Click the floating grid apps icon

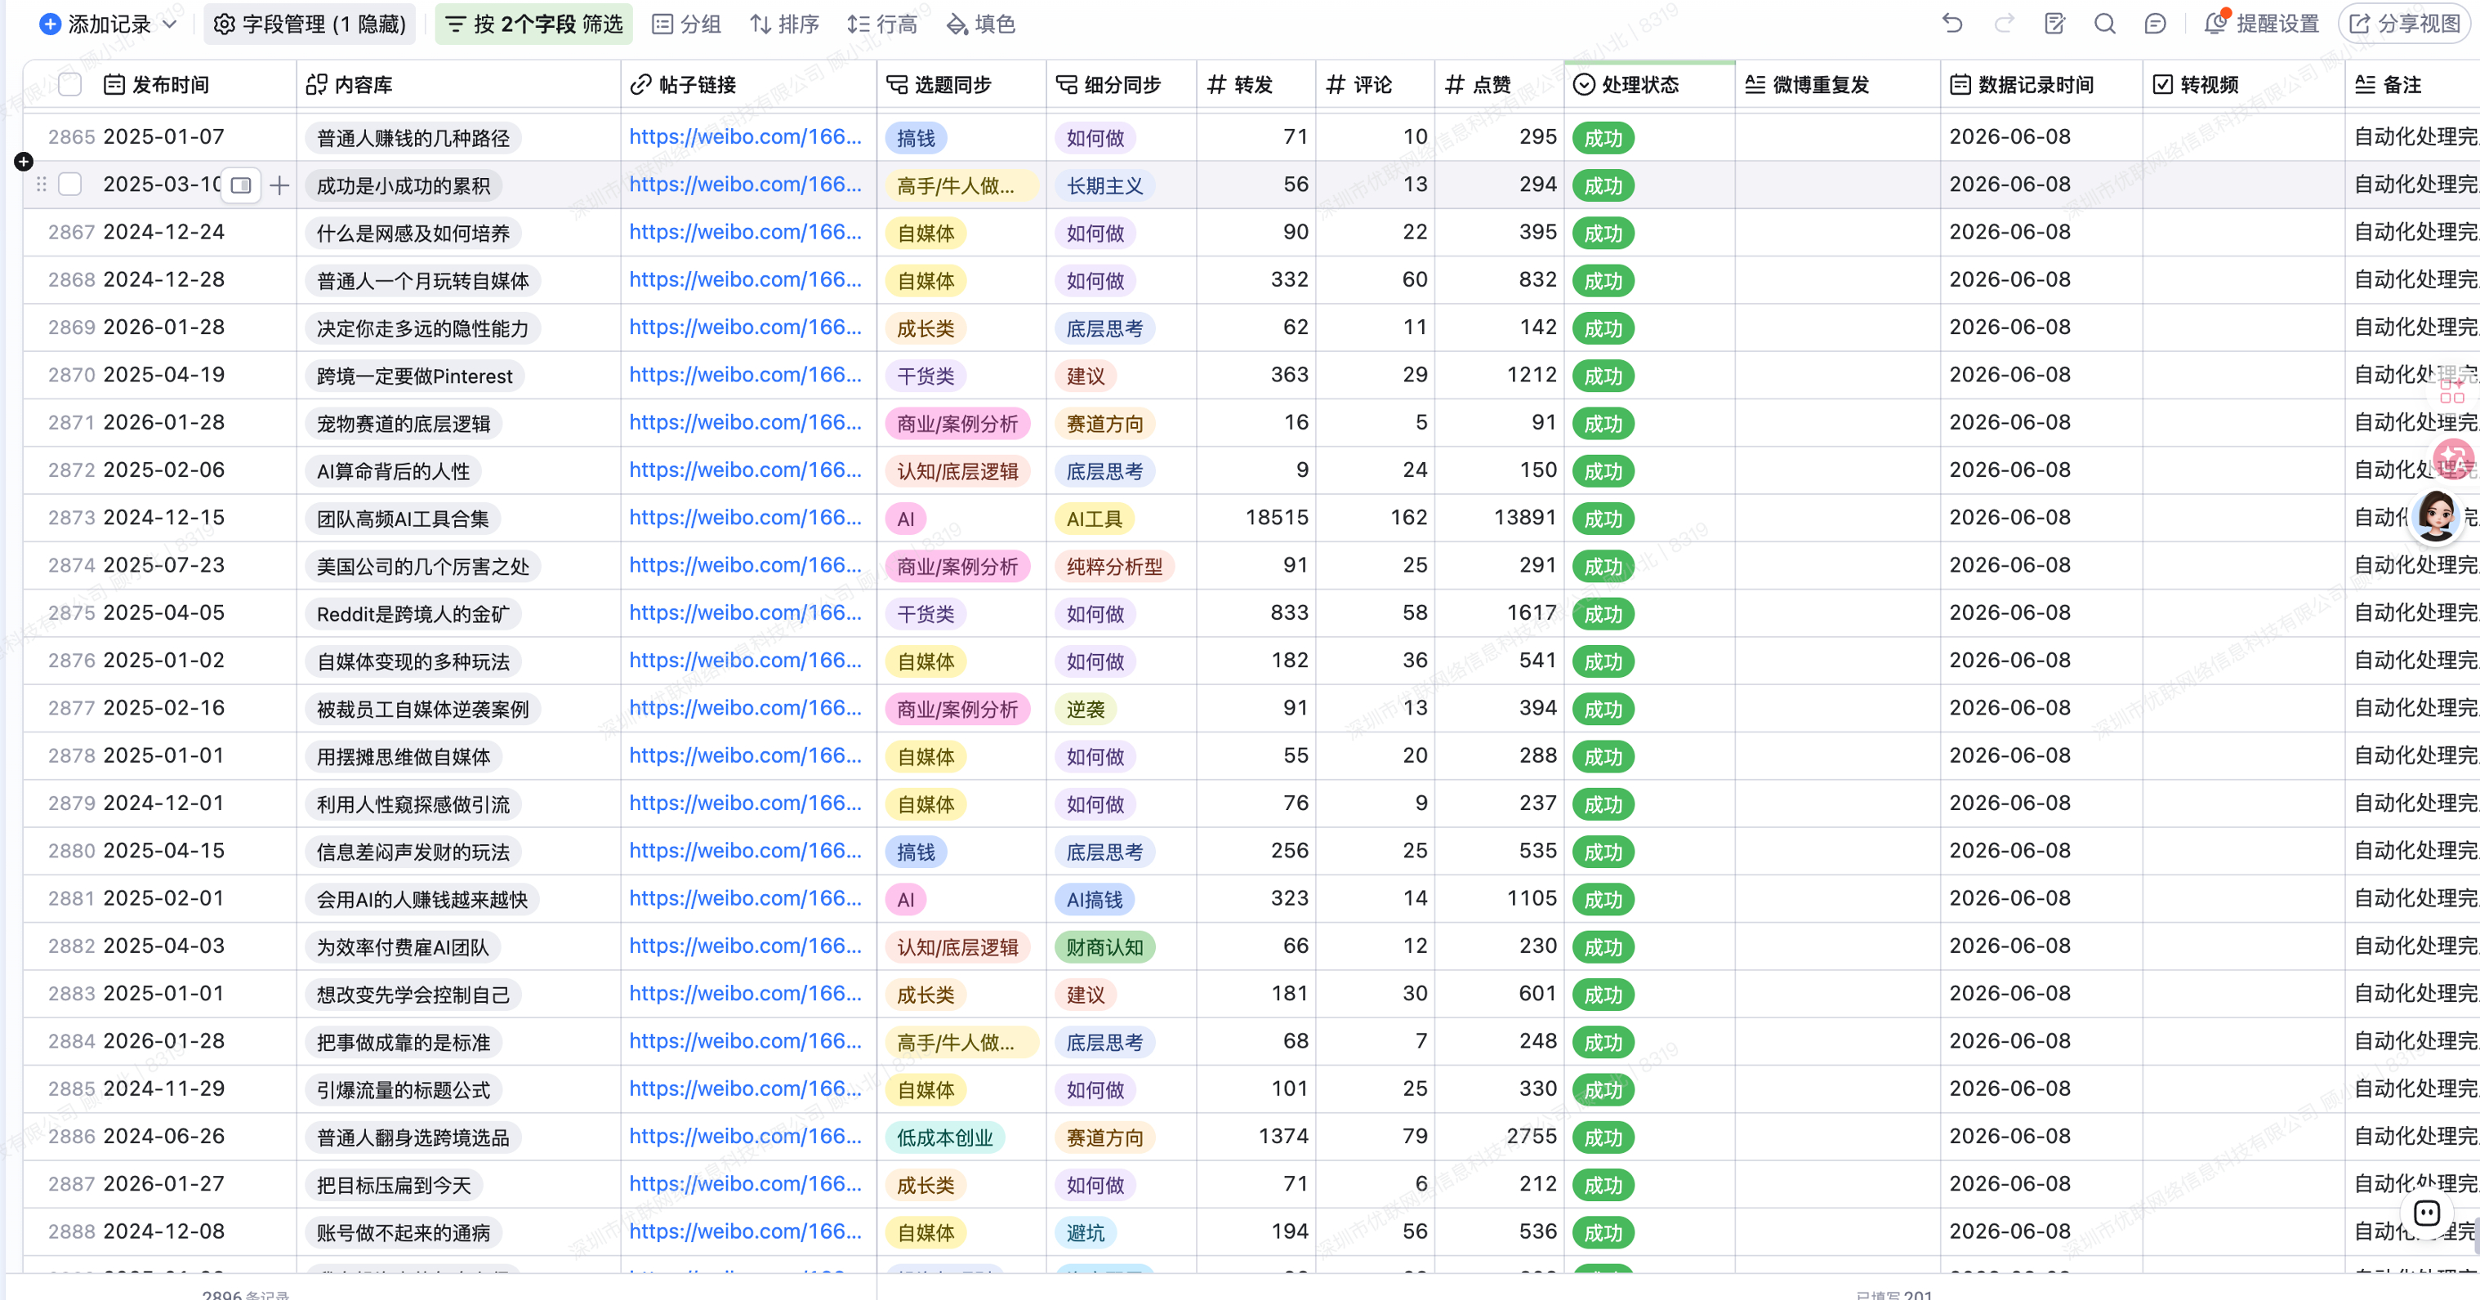click(x=2452, y=390)
